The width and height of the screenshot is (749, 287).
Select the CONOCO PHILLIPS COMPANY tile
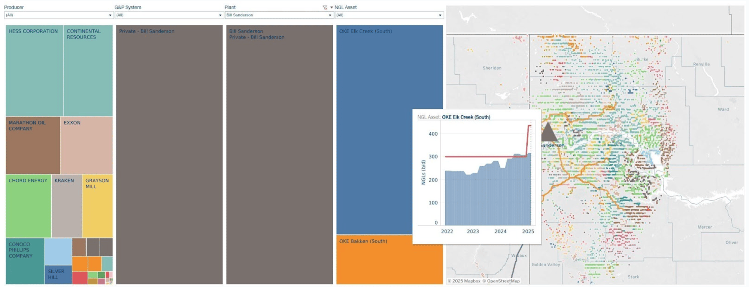coord(25,261)
